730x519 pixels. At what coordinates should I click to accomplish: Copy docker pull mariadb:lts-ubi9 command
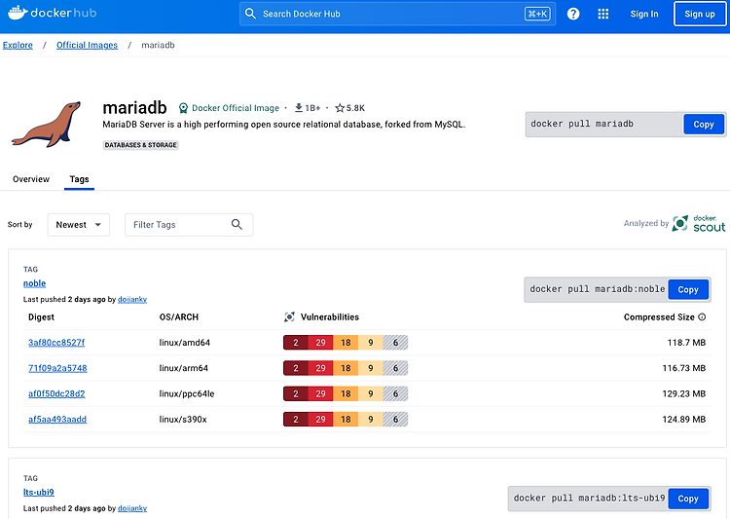point(687,498)
